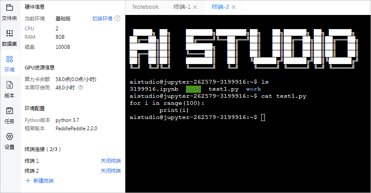This screenshot has height=193, width=371.
Task: Click the 硬件信息 section heading
Action: pyautogui.click(x=35, y=7)
